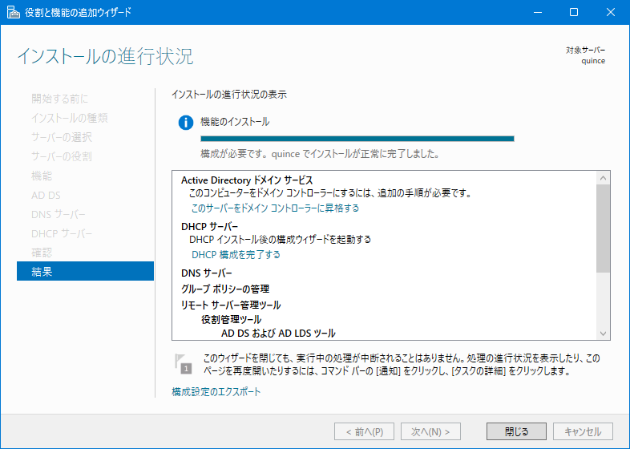The image size is (630, 449).
Task: Click the 閉じる button
Action: pyautogui.click(x=516, y=431)
